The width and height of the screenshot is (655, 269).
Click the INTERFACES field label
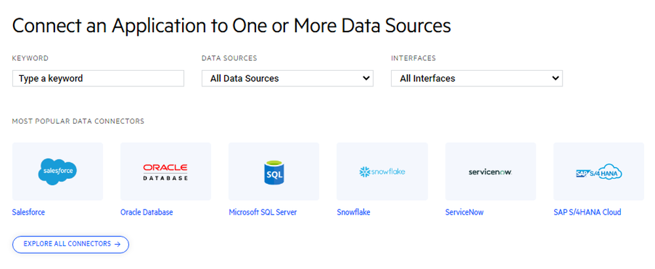(x=413, y=58)
